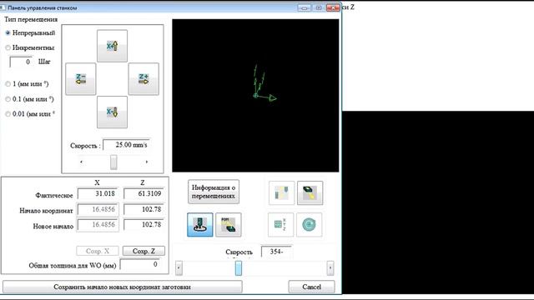Click Сохранить начало новых координат заготовки
The width and height of the screenshot is (534, 300).
[123, 287]
